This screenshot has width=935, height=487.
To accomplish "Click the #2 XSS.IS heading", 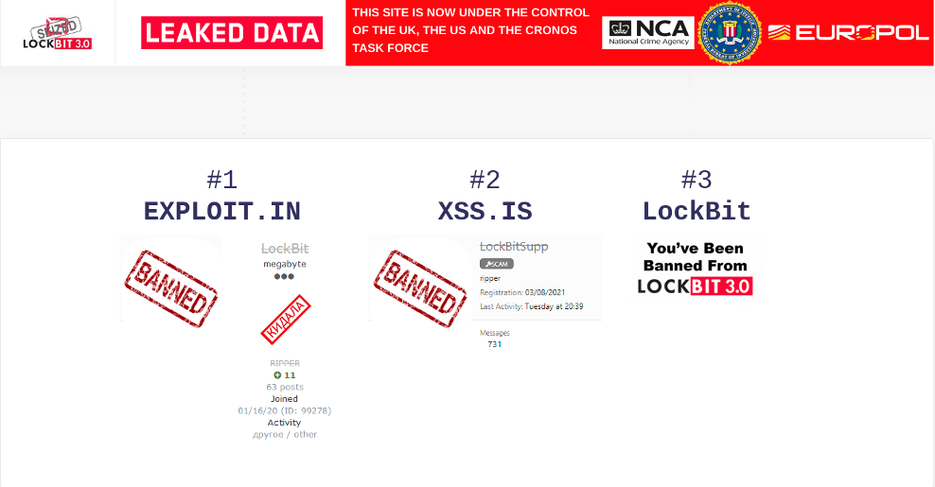I will [485, 196].
